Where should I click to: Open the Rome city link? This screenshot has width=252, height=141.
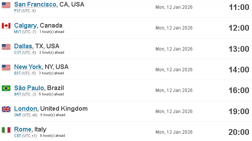pos(23,129)
